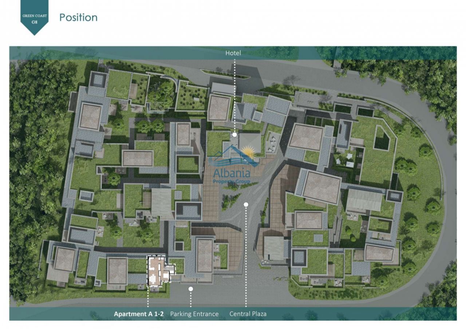Screen dimensions: 466x329
Task: Click the dotted line under the Hotel label
Action: click(235, 95)
